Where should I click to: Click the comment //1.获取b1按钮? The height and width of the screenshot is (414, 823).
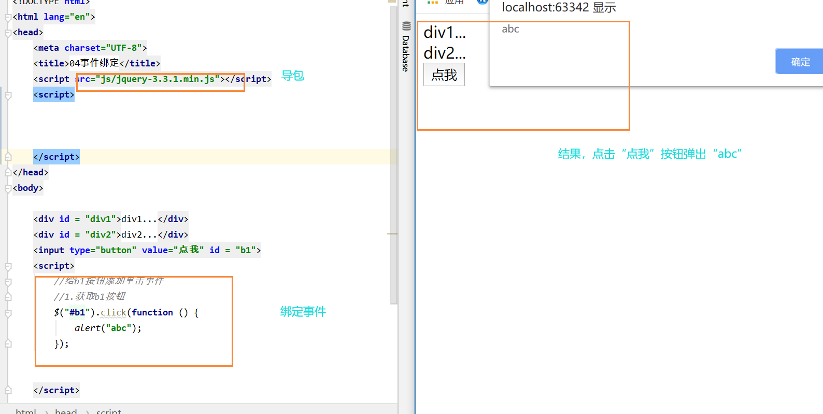pos(90,296)
